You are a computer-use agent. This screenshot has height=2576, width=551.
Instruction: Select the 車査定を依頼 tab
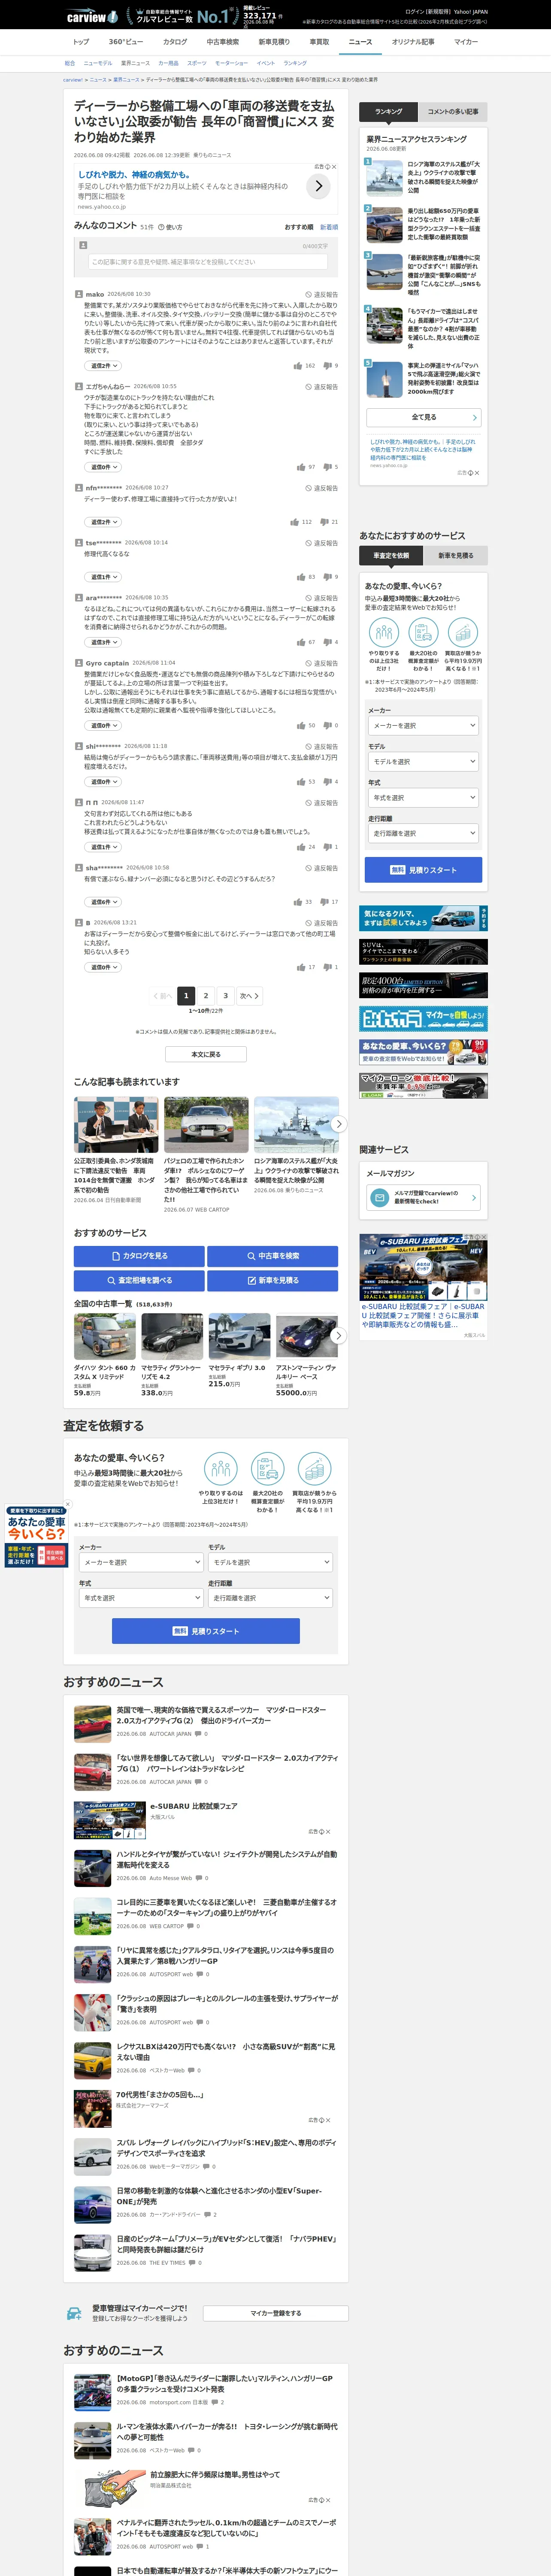pyautogui.click(x=391, y=555)
